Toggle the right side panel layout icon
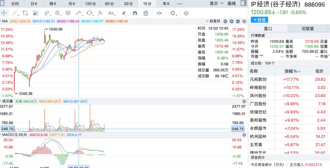The height and width of the screenshot is (168, 330). pyautogui.click(x=244, y=3)
